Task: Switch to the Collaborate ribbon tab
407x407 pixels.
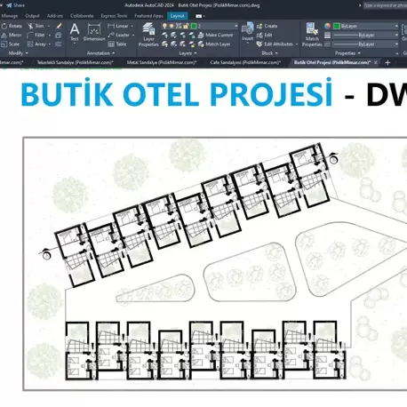Action: coord(82,16)
